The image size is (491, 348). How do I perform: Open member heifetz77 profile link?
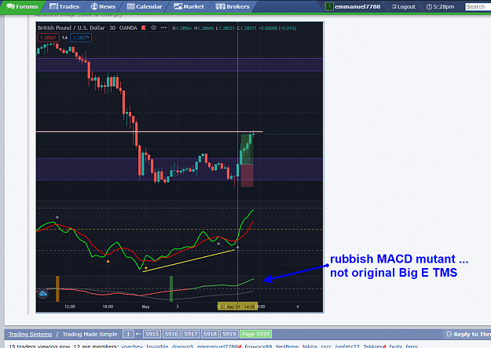click(x=347, y=346)
